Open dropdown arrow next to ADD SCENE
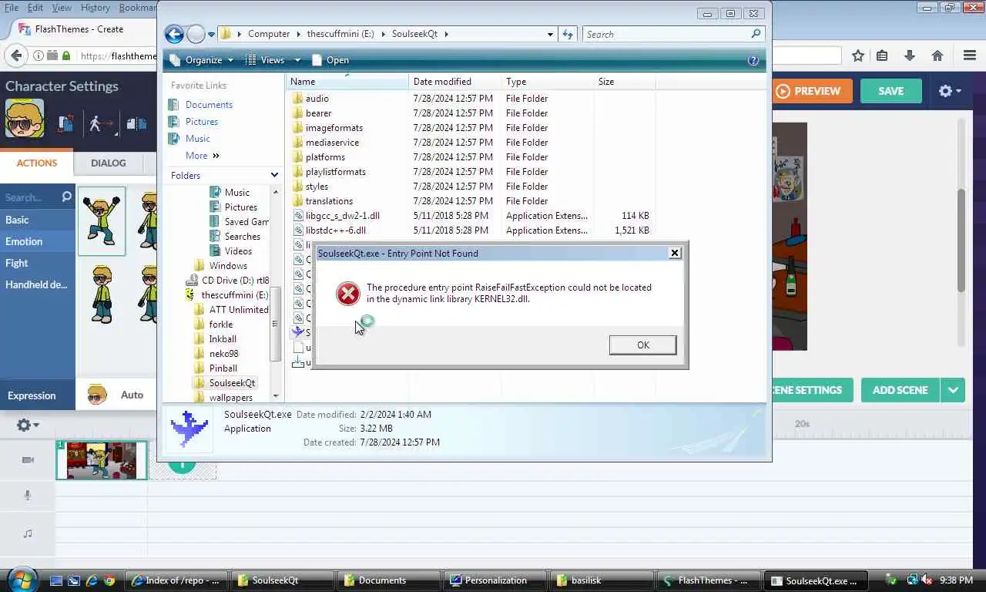 pyautogui.click(x=953, y=390)
